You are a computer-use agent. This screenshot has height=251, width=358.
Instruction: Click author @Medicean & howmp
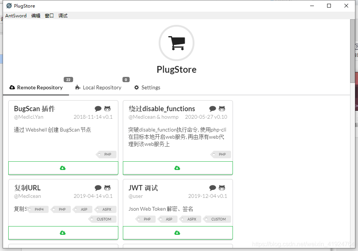click(153, 117)
